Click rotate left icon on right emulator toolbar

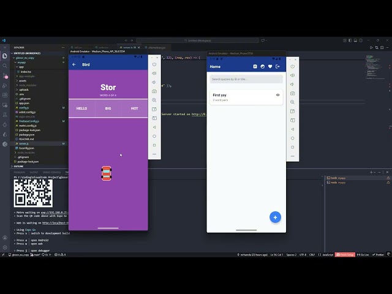pos(293,111)
